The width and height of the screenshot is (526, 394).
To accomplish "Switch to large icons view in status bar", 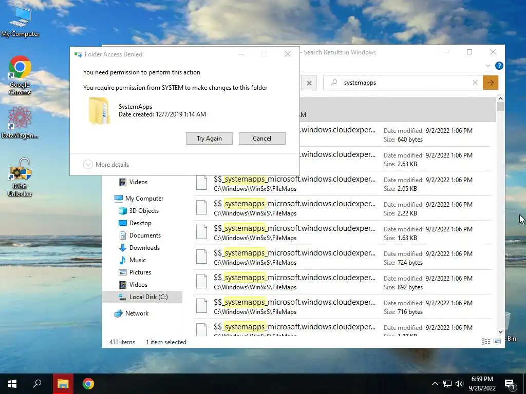I will point(497,341).
